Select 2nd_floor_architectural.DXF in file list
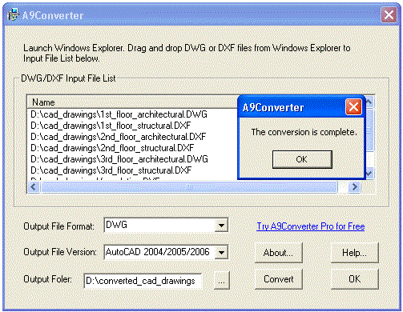 [x=118, y=137]
